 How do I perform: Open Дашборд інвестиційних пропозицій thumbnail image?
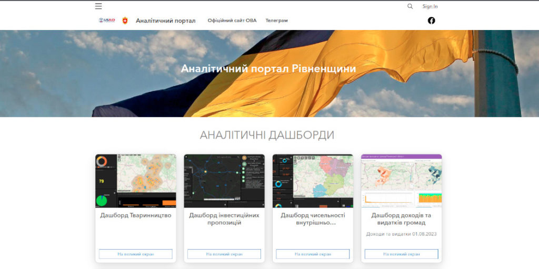point(224,181)
